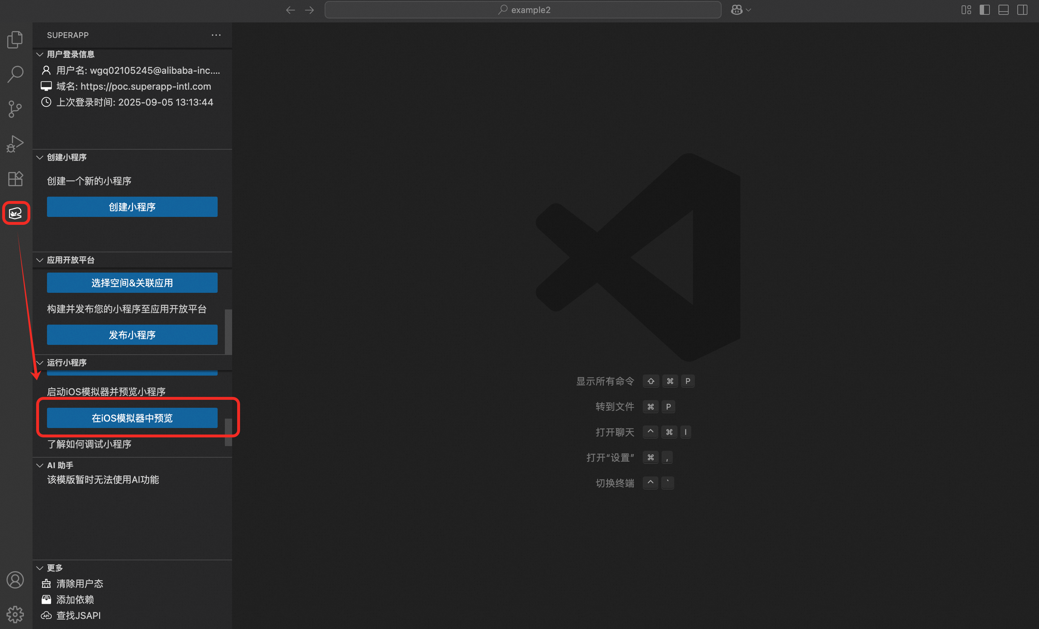Screen dimensions: 1039x629
Task: Toggle the primary side bar layout button
Action: coord(985,10)
